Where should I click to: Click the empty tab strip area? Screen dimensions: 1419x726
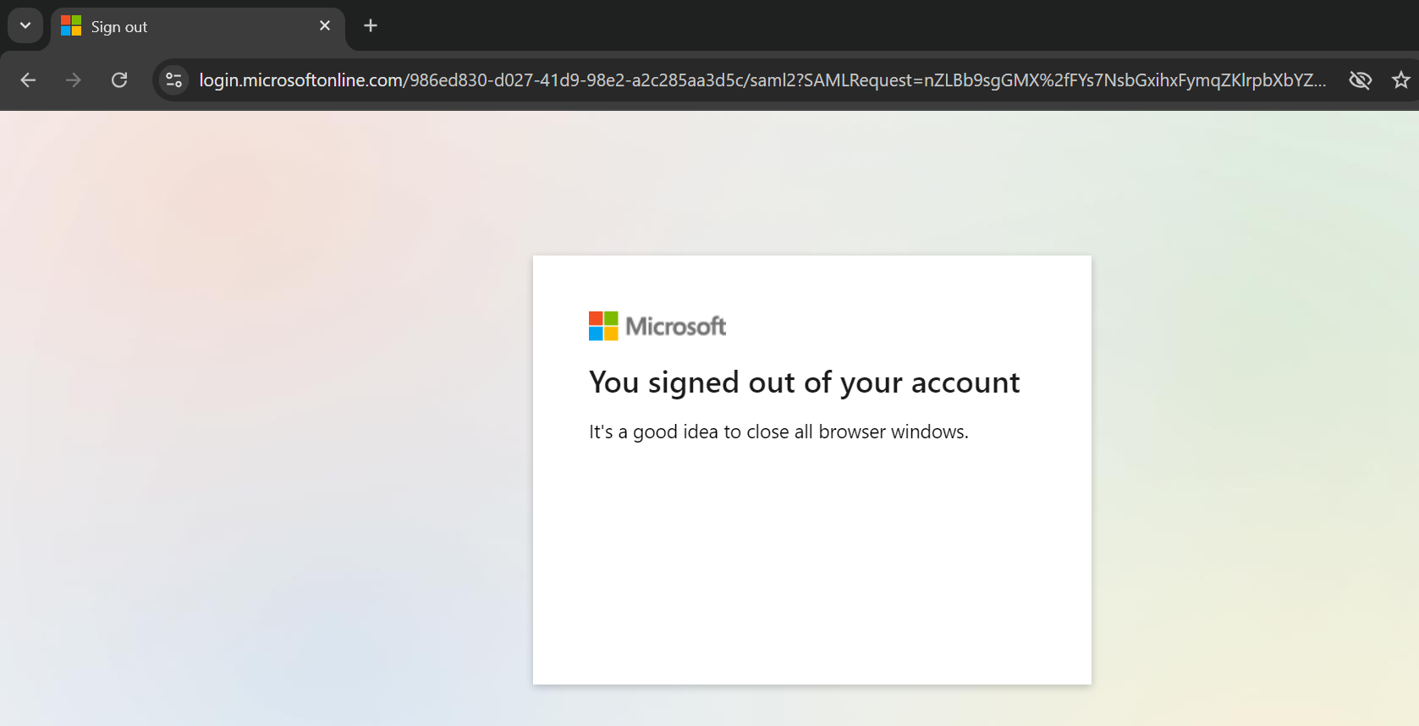point(846,25)
